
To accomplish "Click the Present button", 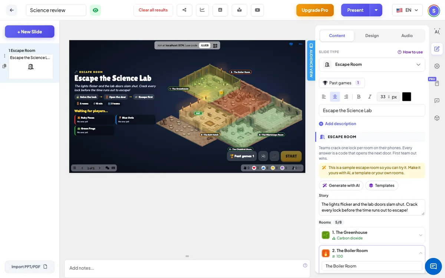I will [355, 10].
